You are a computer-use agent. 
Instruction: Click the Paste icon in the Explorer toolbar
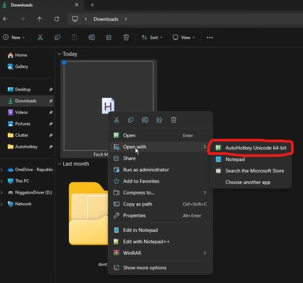(x=74, y=38)
